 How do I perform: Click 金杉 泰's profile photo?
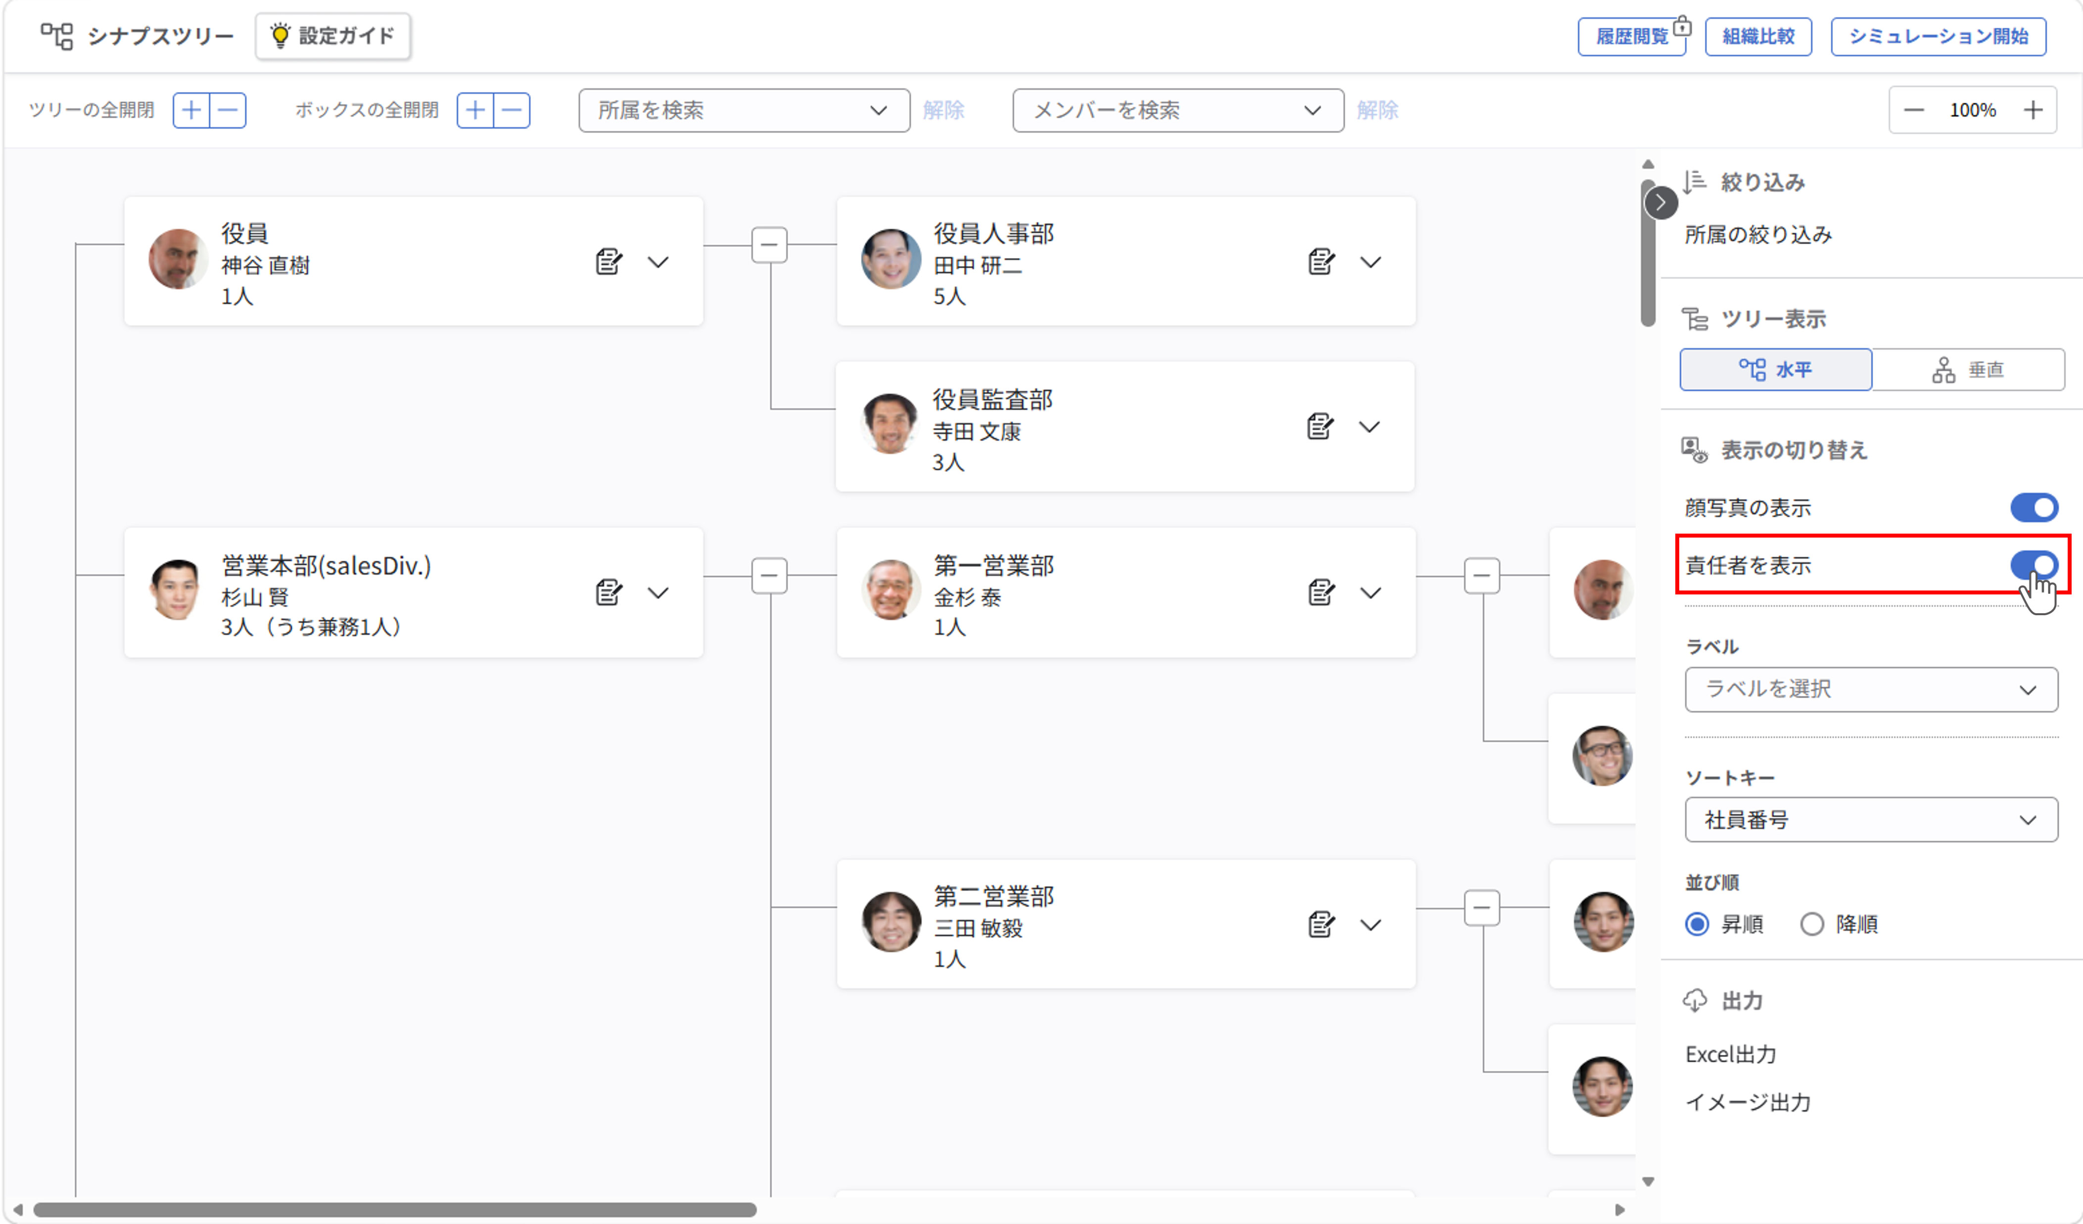click(x=891, y=590)
